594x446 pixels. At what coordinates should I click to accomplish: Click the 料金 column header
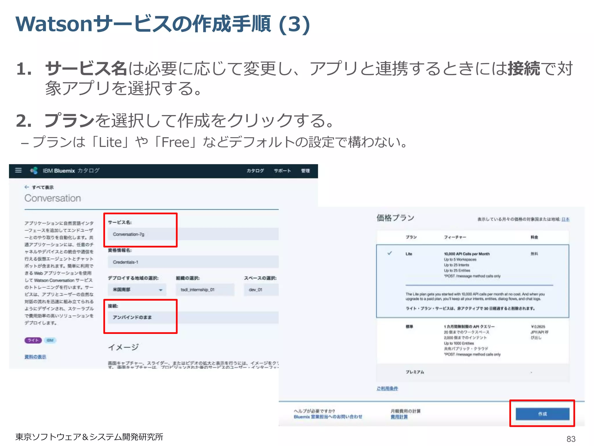[534, 237]
